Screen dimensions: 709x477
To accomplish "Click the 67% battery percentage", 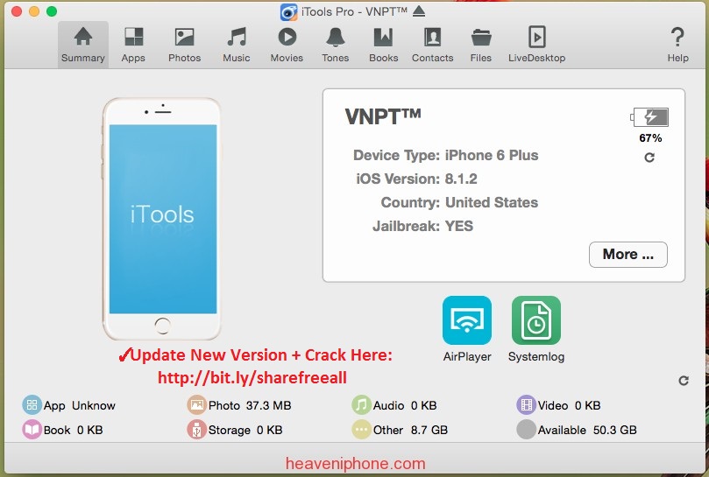I will pos(650,138).
